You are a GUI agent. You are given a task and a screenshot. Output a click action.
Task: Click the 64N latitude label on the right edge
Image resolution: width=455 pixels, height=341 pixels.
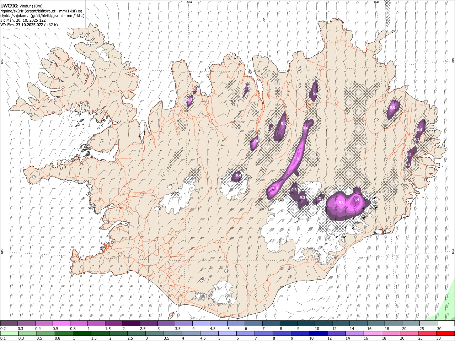453,251
